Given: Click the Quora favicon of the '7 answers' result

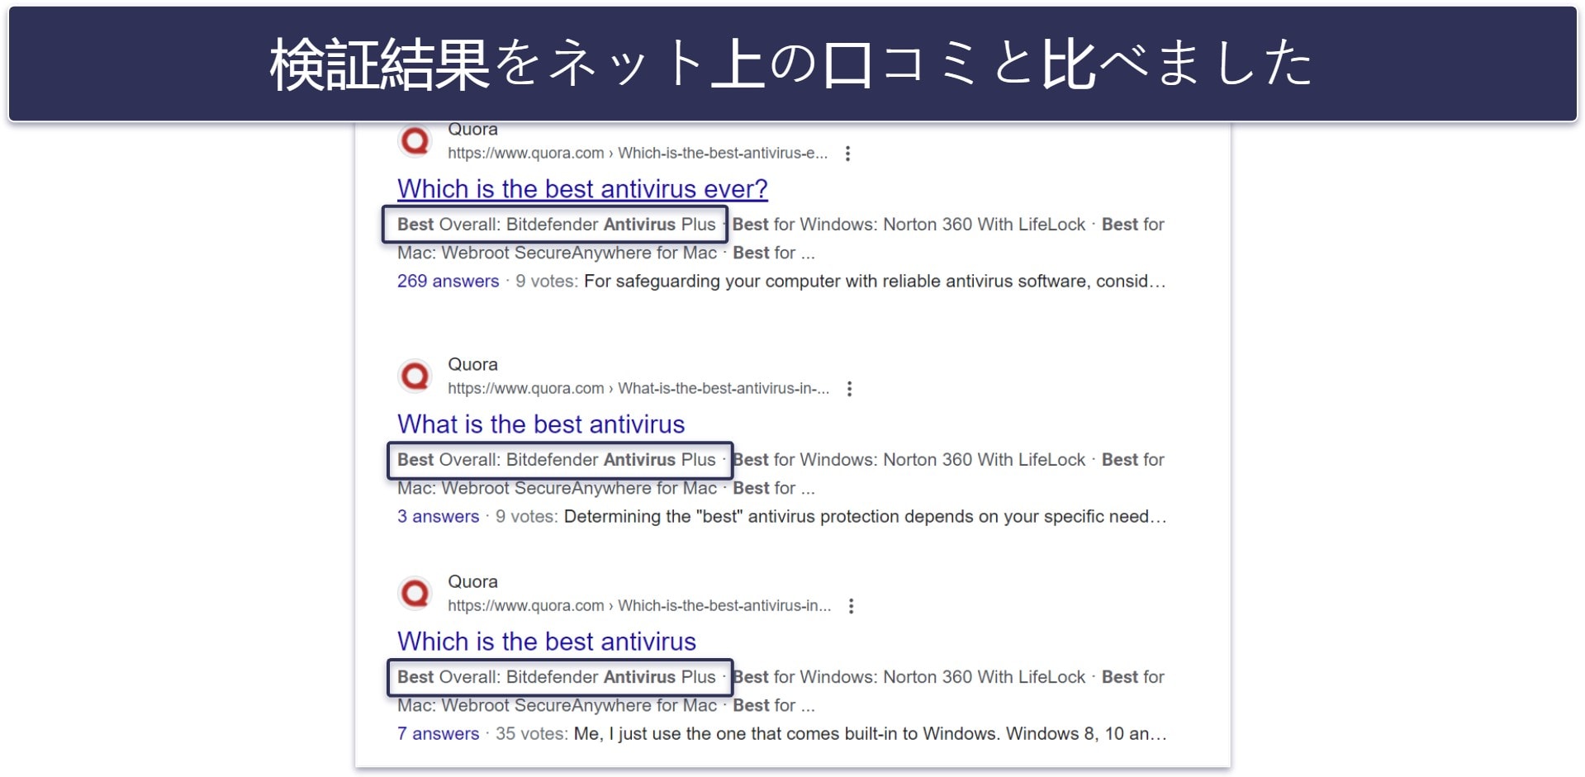Looking at the screenshot, I should click(x=415, y=594).
